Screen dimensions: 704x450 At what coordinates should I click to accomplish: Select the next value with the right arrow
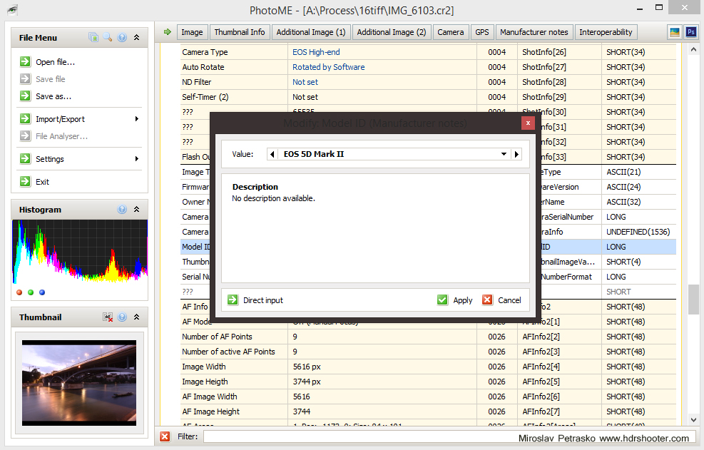click(517, 154)
